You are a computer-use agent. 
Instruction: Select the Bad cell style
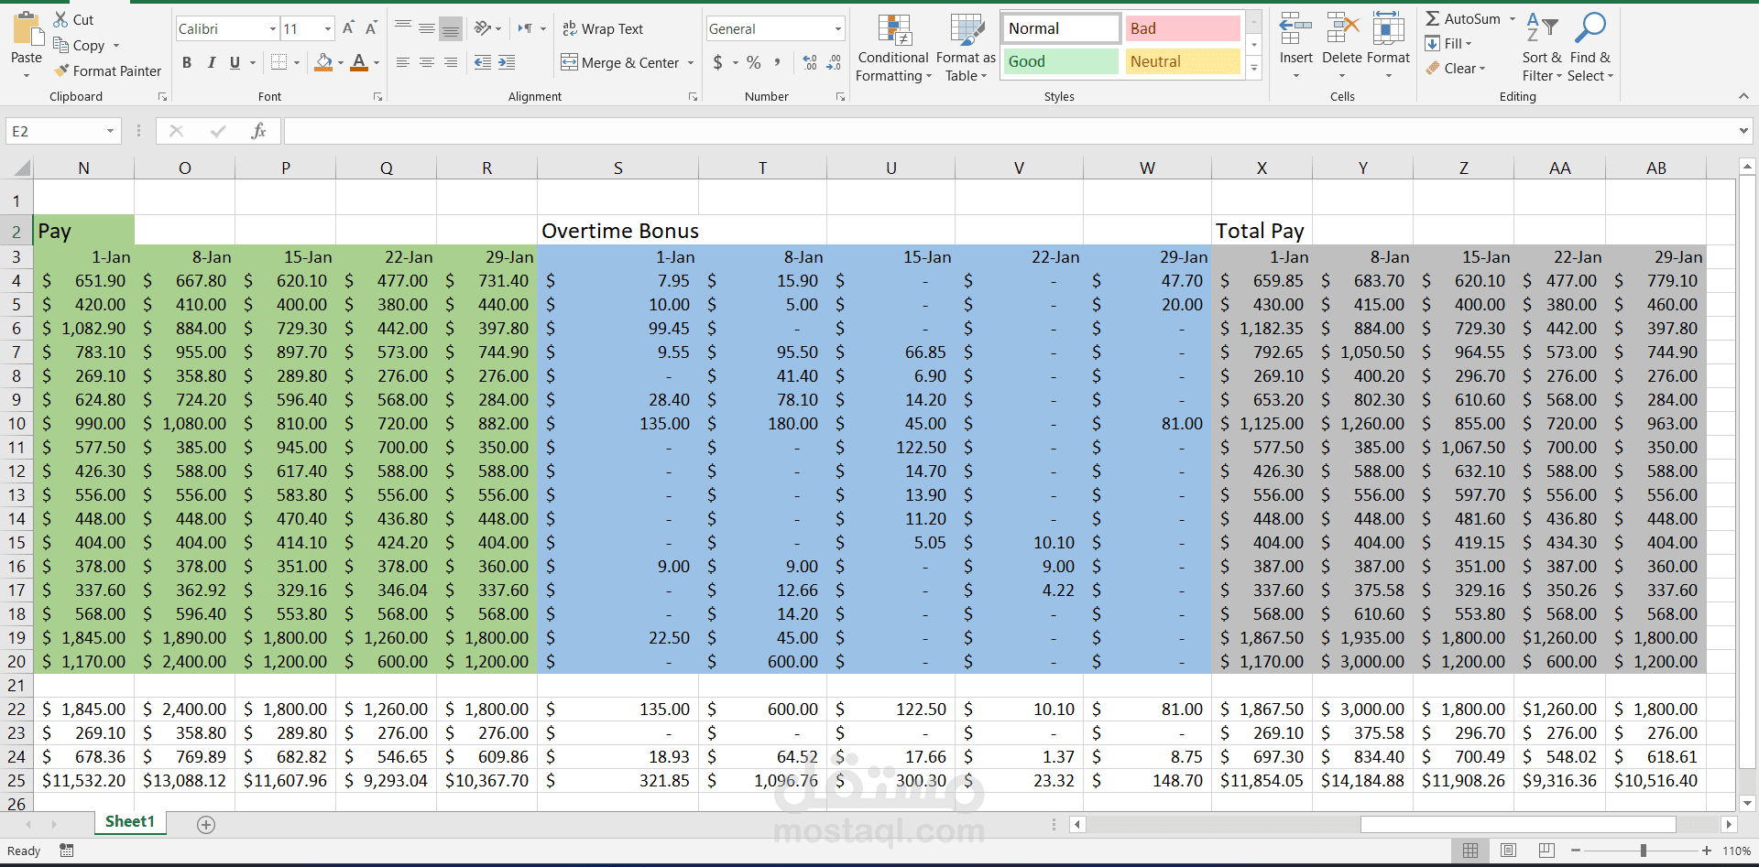(1183, 28)
